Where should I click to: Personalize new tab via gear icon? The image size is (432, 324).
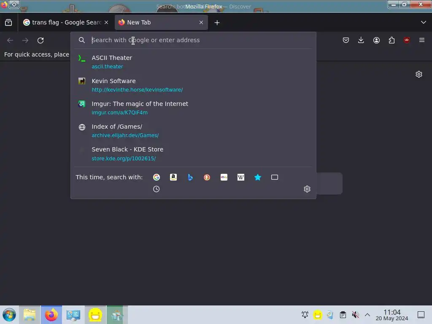(419, 74)
